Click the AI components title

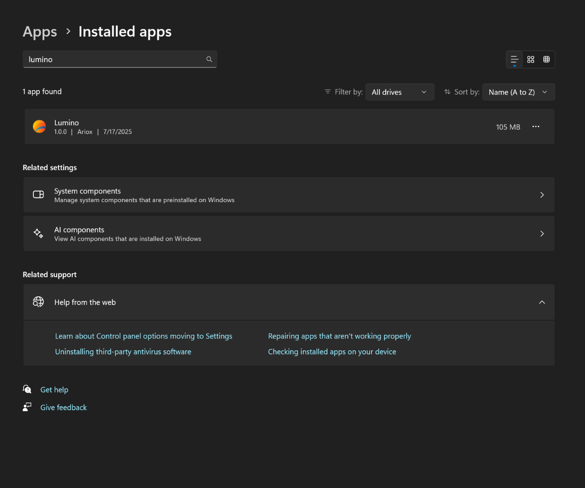click(79, 230)
